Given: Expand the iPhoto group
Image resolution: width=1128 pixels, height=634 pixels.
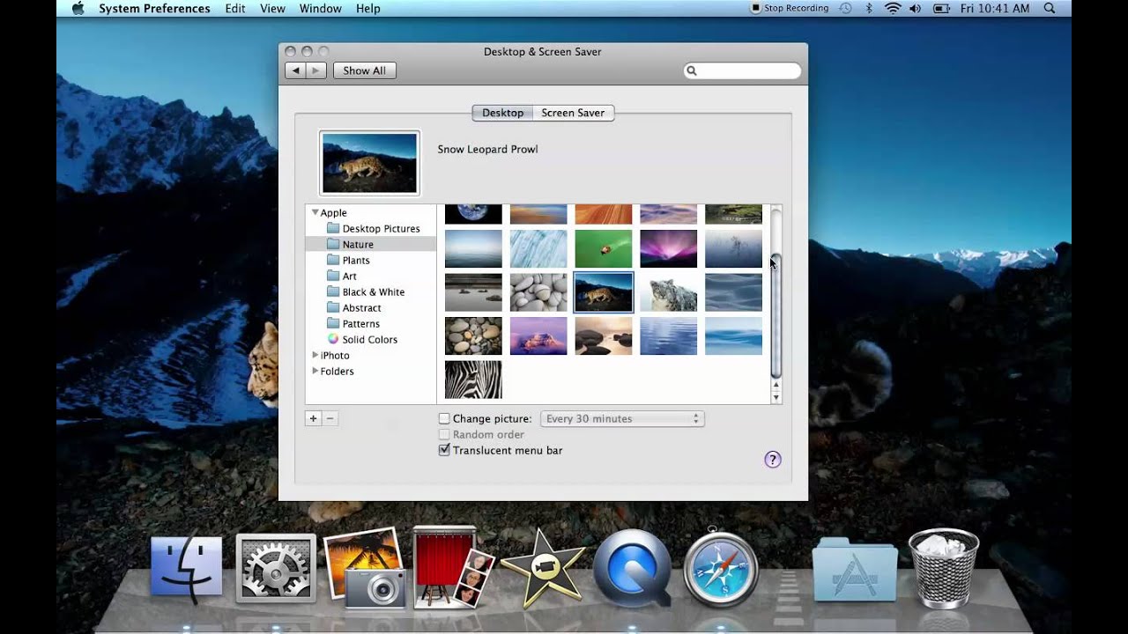Looking at the screenshot, I should pos(315,355).
